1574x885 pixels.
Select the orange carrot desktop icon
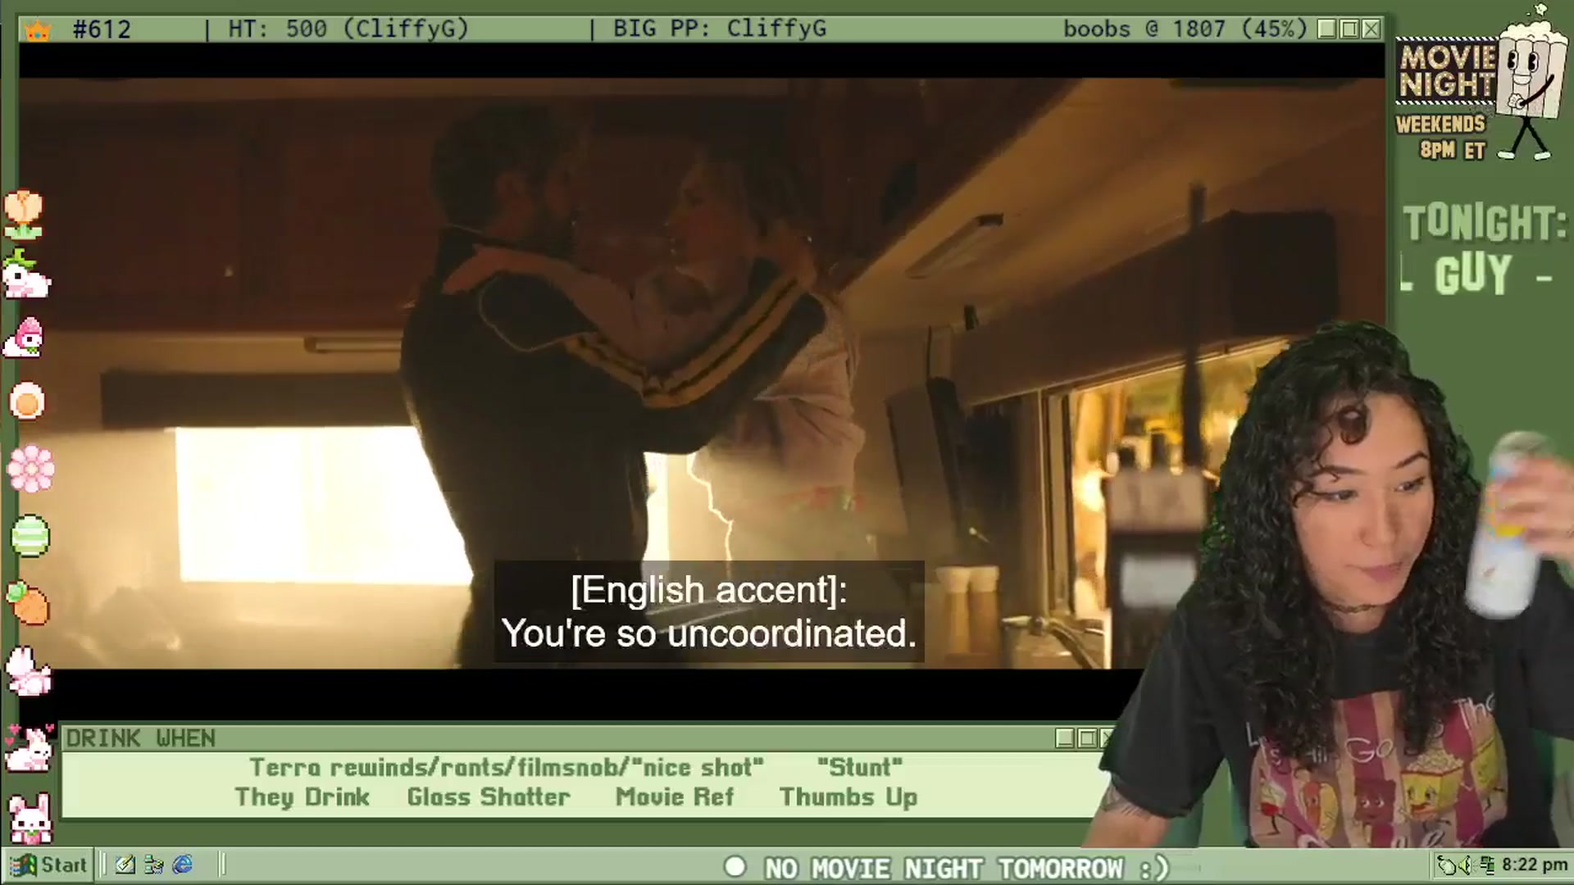[28, 604]
